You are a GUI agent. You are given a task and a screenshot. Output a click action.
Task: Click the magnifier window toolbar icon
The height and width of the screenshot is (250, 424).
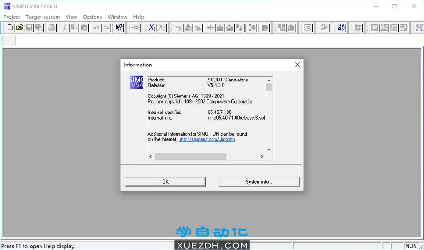308,28
